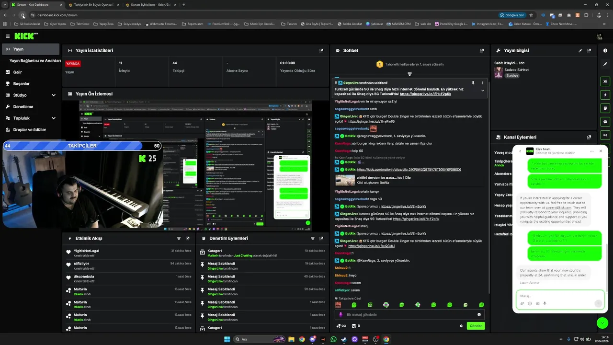Image resolution: width=613 pixels, height=345 pixels.
Task: Click the info icon on the right rail
Action: [x=605, y=50]
